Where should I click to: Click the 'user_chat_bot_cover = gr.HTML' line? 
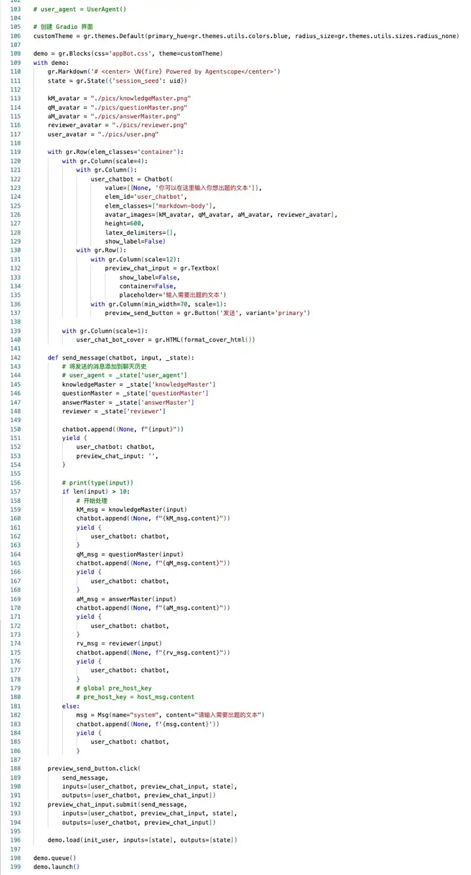166,339
